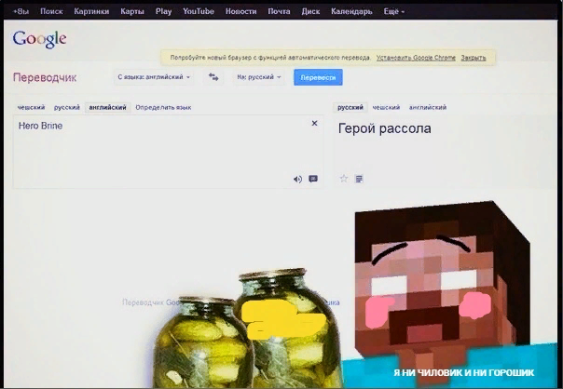The width and height of the screenshot is (563, 389).
Task: Open the virtual keyboard icon
Action: point(313,179)
